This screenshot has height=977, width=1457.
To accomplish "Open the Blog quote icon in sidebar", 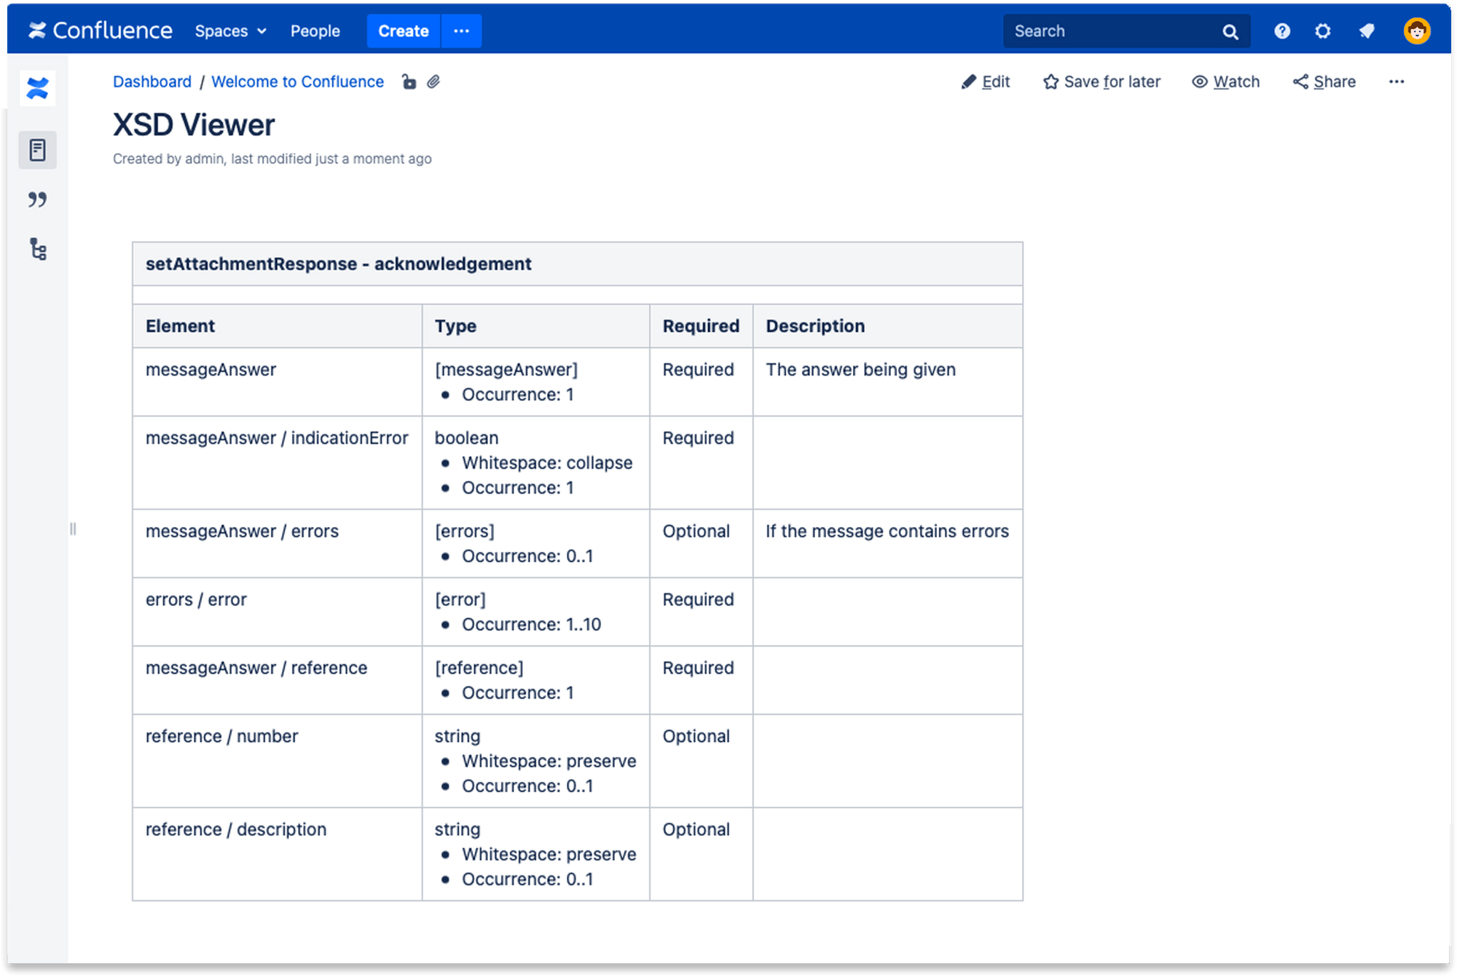I will tap(37, 199).
